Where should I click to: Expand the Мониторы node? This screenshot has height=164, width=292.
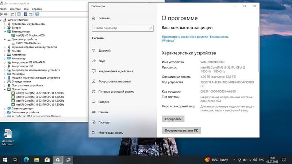click(5, 74)
